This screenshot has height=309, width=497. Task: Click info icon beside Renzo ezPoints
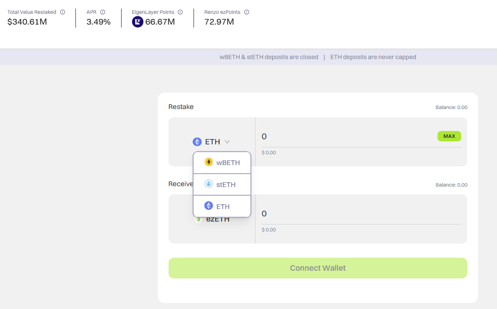coord(247,12)
